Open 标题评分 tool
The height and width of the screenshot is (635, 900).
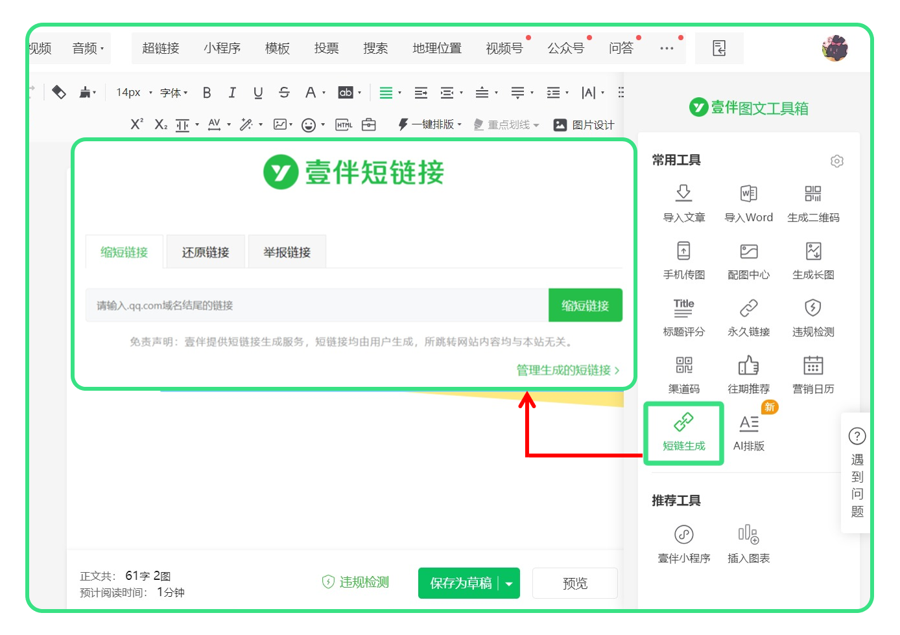[683, 317]
